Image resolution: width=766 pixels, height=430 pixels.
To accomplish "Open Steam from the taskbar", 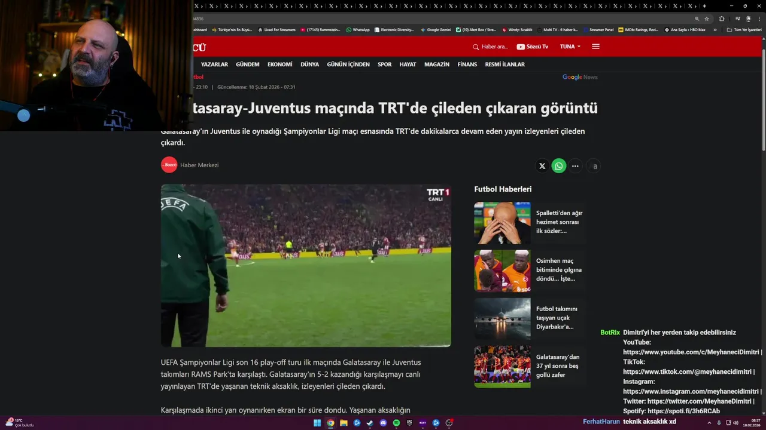I will (x=370, y=423).
